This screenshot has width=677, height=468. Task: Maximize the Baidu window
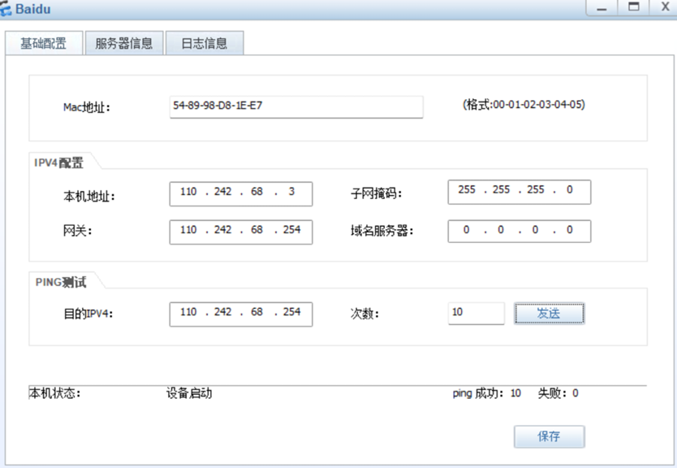633,8
